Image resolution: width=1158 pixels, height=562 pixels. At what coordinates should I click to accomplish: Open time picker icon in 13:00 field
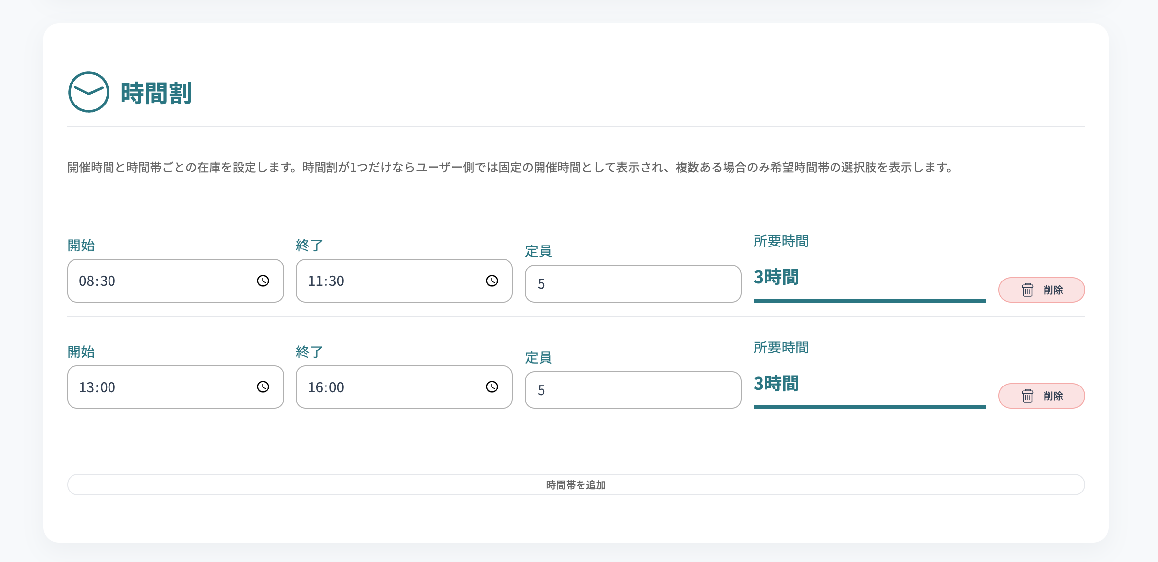263,387
